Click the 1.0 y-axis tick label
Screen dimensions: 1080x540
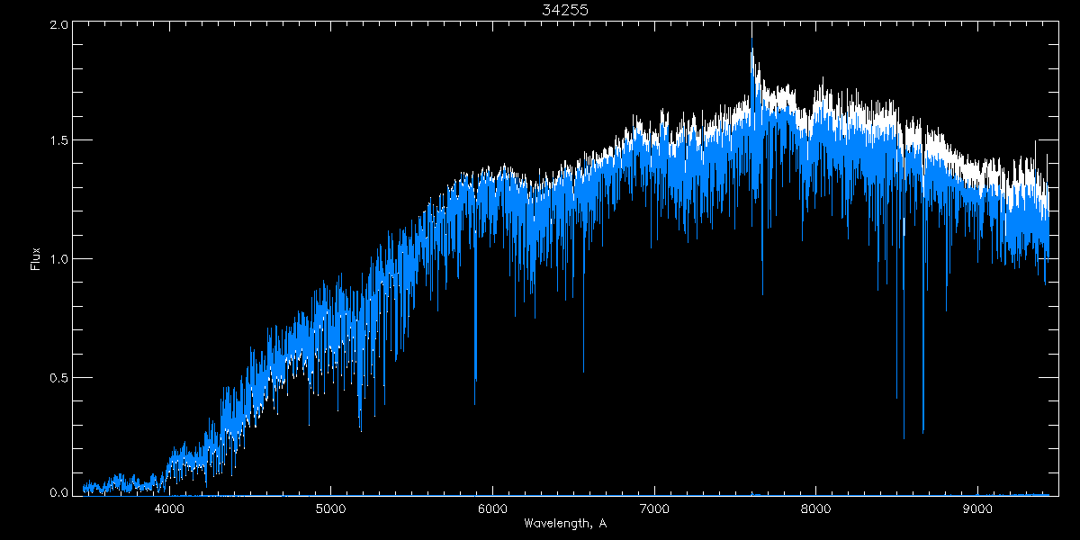tap(58, 259)
